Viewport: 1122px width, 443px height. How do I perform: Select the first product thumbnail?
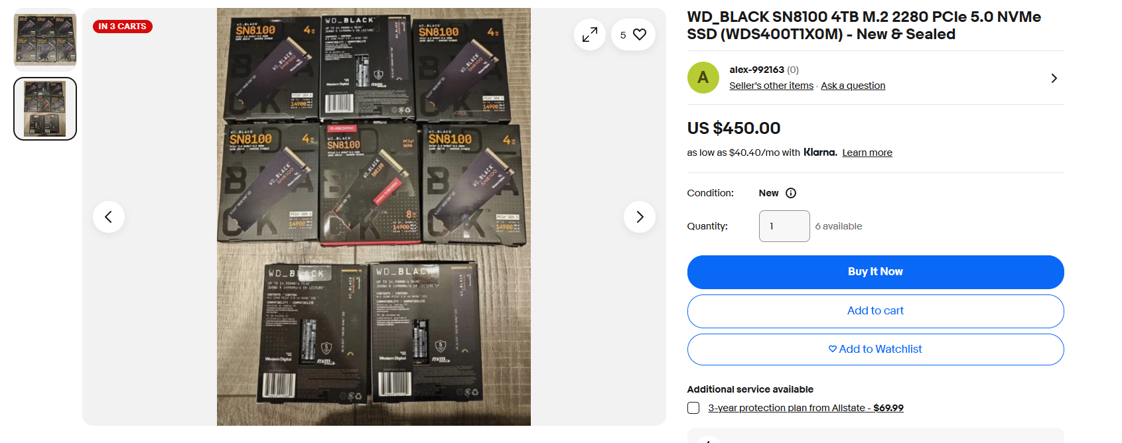[x=45, y=39]
